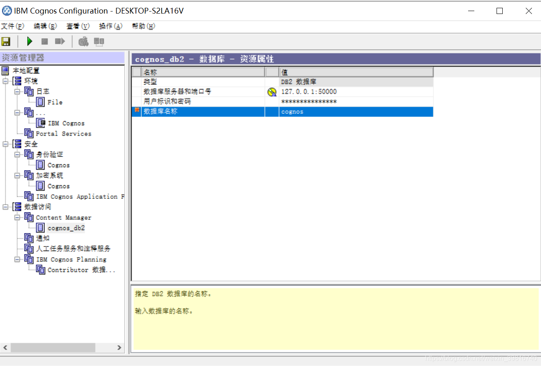Open the 帮助(H) menu
This screenshot has width=541, height=366.
143,26
